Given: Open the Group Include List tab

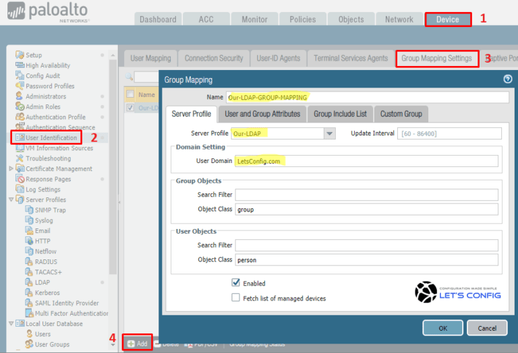Looking at the screenshot, I should point(340,114).
